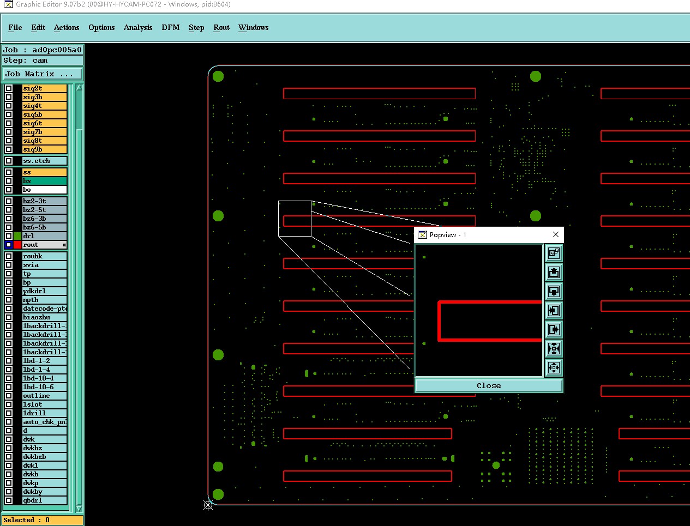This screenshot has width=690, height=526.
Task: Open the Job Matrix button
Action: pyautogui.click(x=43, y=74)
